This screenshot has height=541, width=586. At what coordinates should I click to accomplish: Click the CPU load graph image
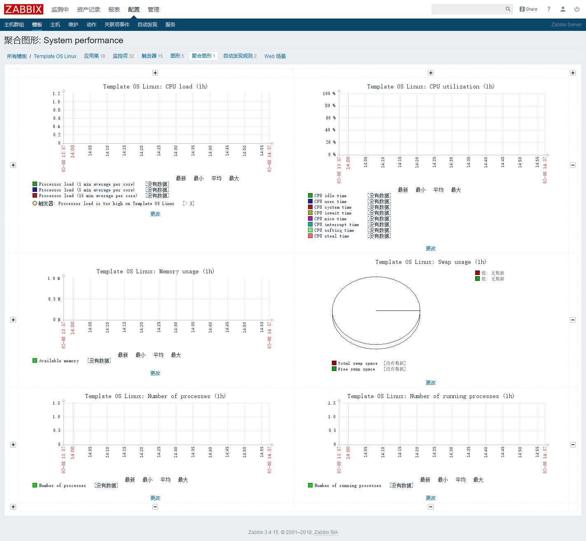(155, 144)
